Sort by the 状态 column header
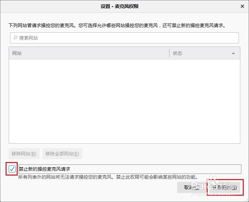The width and height of the screenshot is (249, 202). point(205,53)
